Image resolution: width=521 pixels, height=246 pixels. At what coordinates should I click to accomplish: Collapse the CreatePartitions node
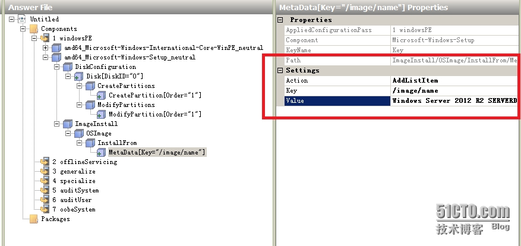tap(80, 86)
